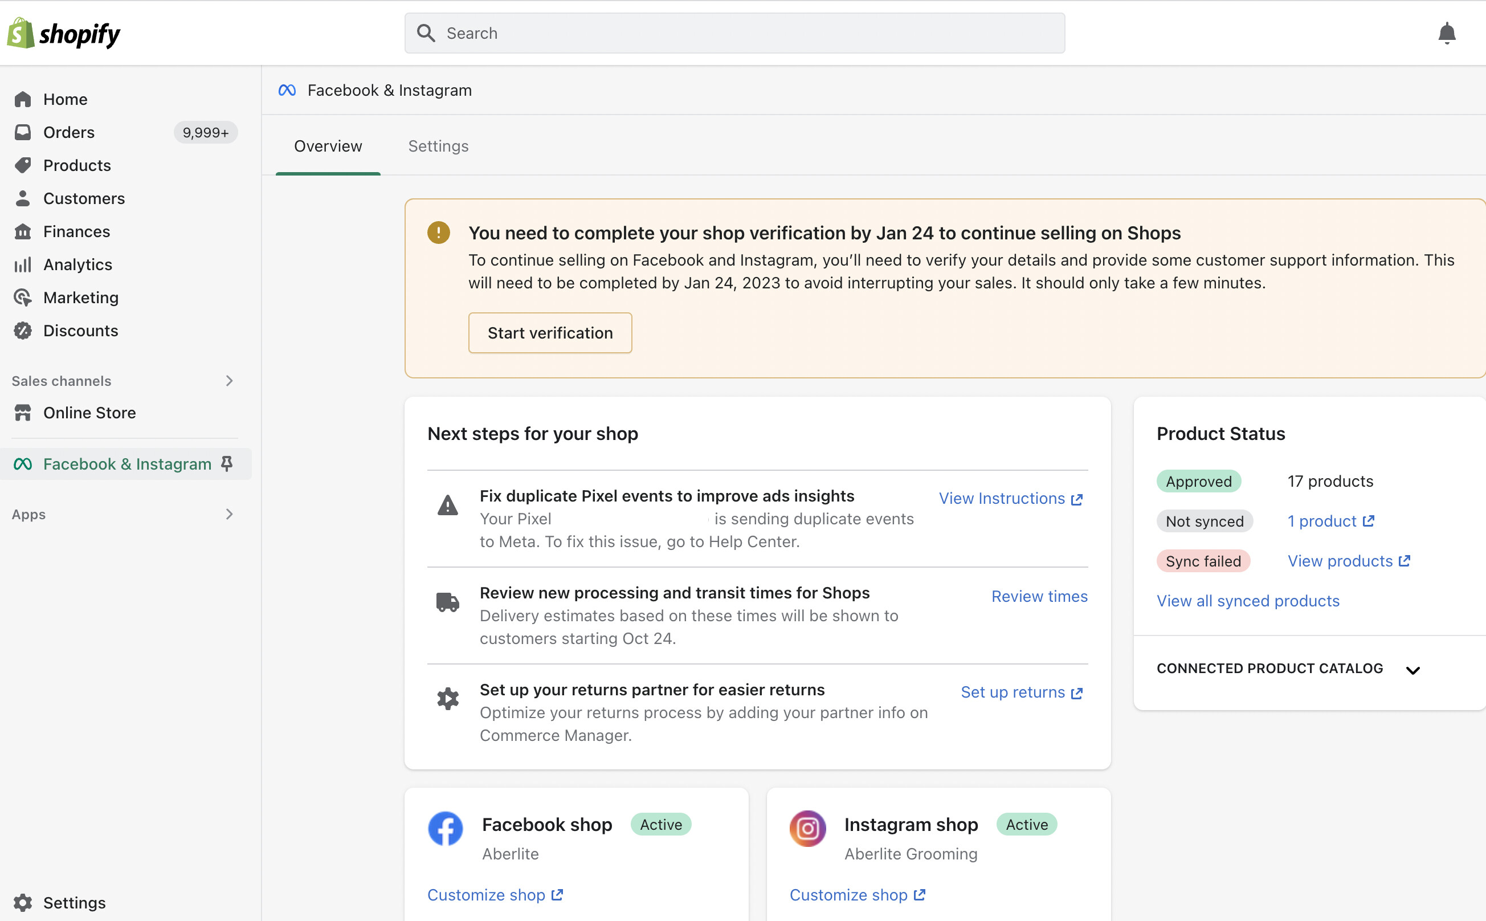Click the Start verification button

coord(550,333)
